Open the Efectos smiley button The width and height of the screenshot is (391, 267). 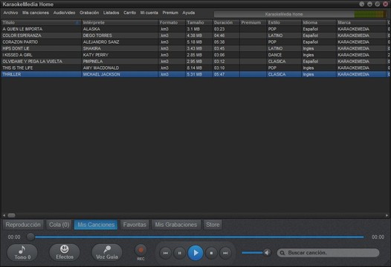tap(65, 253)
